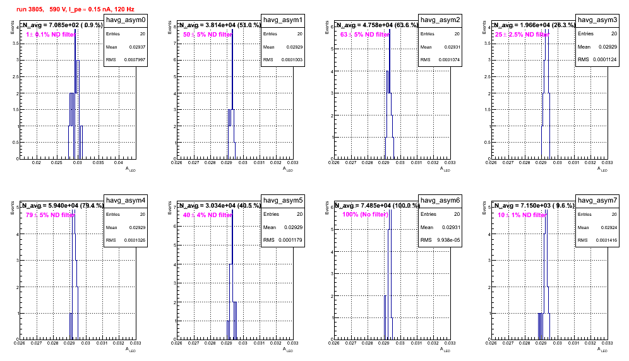This screenshot has width=629, height=361.
Task: Click the magenta '79± 5% ND filter' label
Action: click(x=51, y=215)
